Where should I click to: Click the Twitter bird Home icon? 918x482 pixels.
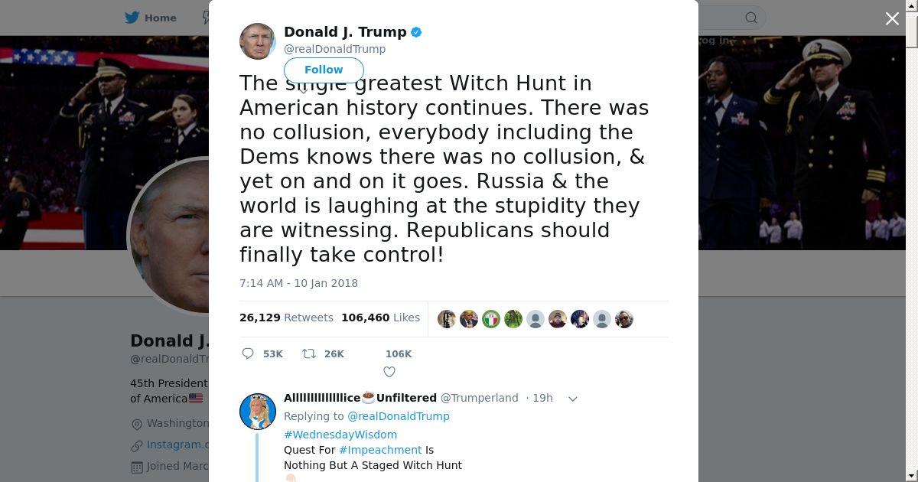coord(132,18)
